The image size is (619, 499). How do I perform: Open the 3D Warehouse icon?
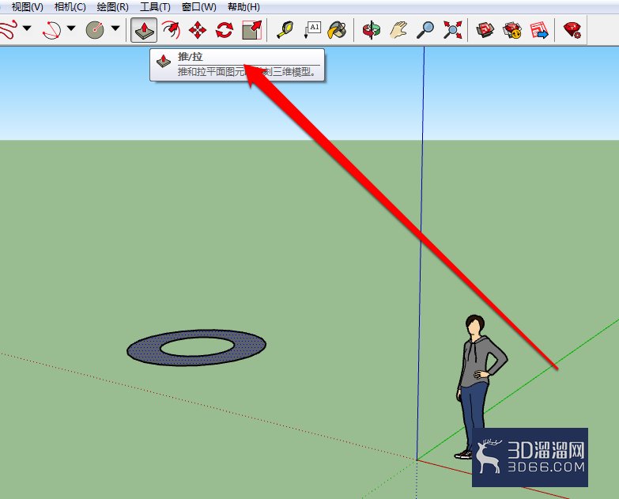pos(485,30)
